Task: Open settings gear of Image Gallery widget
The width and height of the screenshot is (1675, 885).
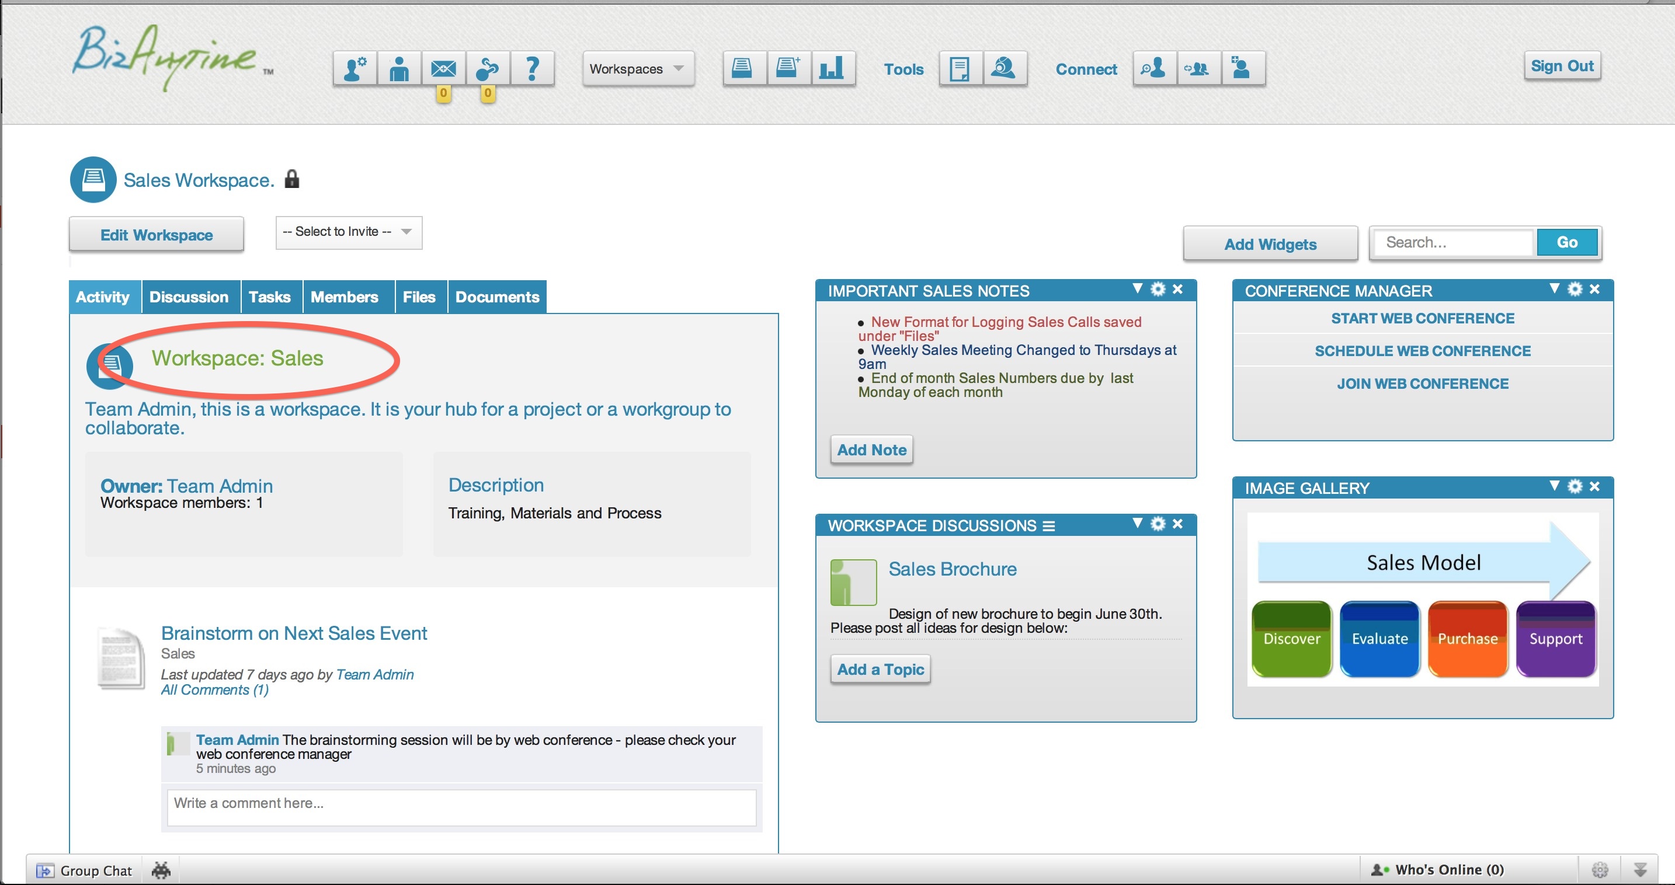Action: 1574,486
